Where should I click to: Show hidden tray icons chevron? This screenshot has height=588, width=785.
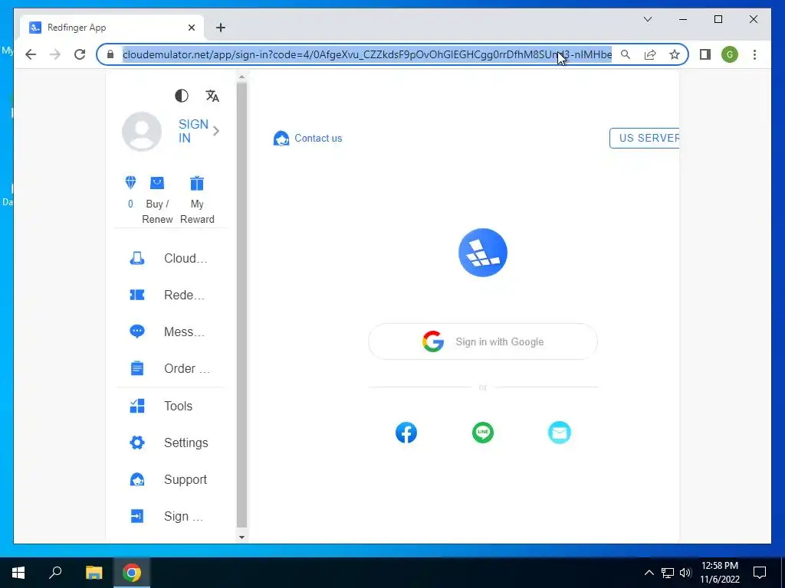point(649,573)
